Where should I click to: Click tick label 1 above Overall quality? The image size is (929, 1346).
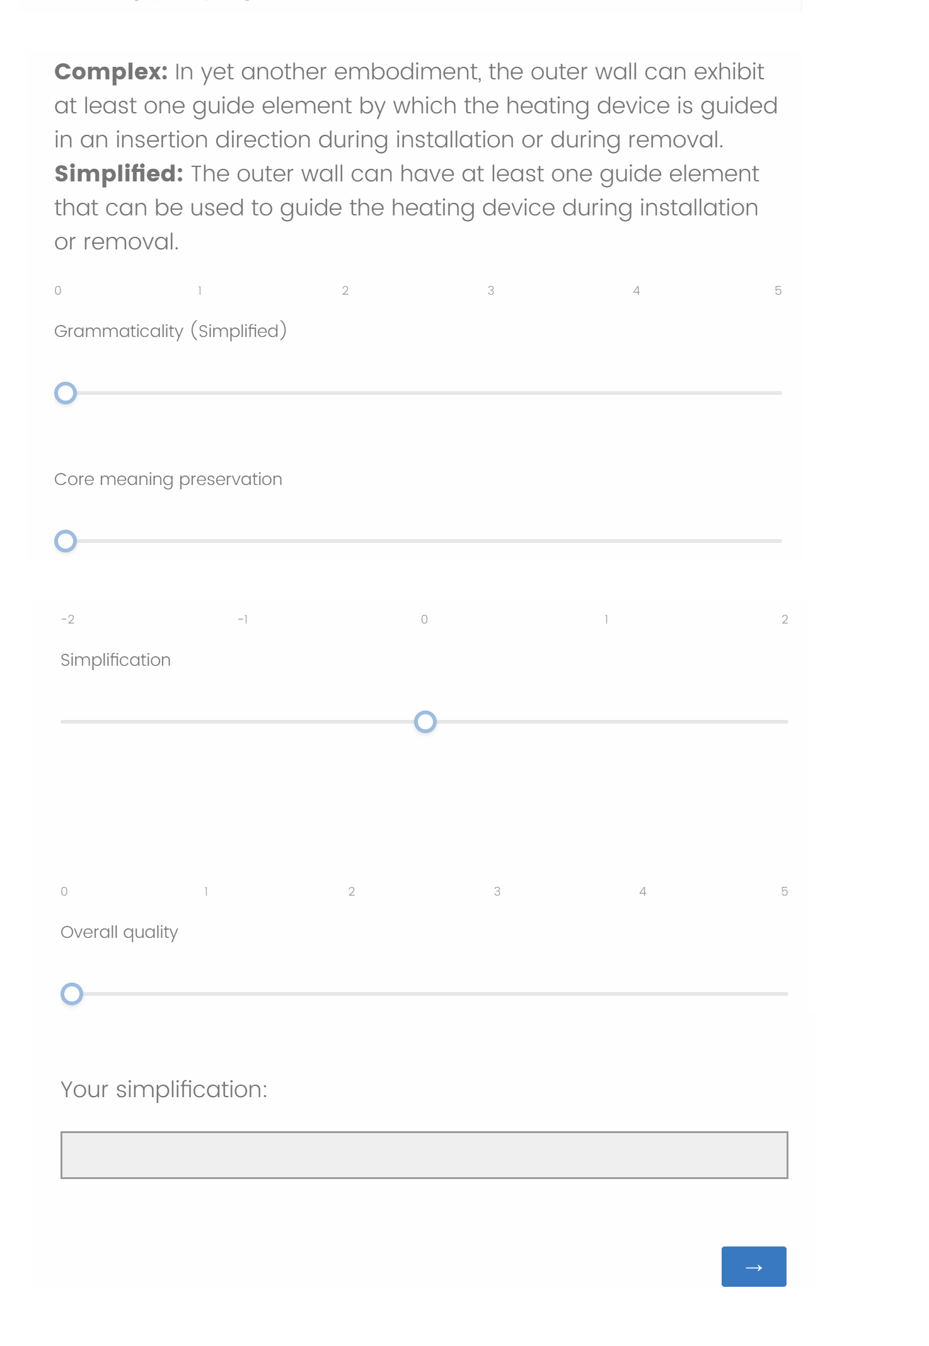pyautogui.click(x=206, y=891)
